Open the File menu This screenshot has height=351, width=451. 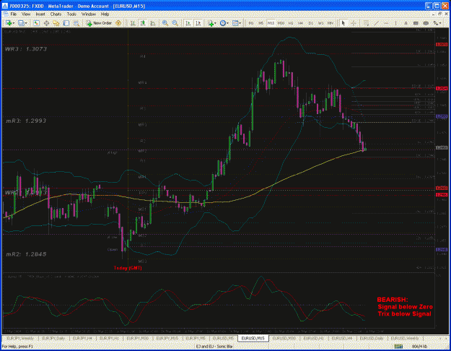tap(14, 14)
